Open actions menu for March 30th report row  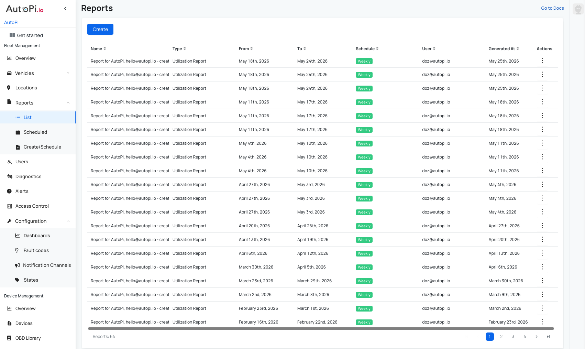542,267
